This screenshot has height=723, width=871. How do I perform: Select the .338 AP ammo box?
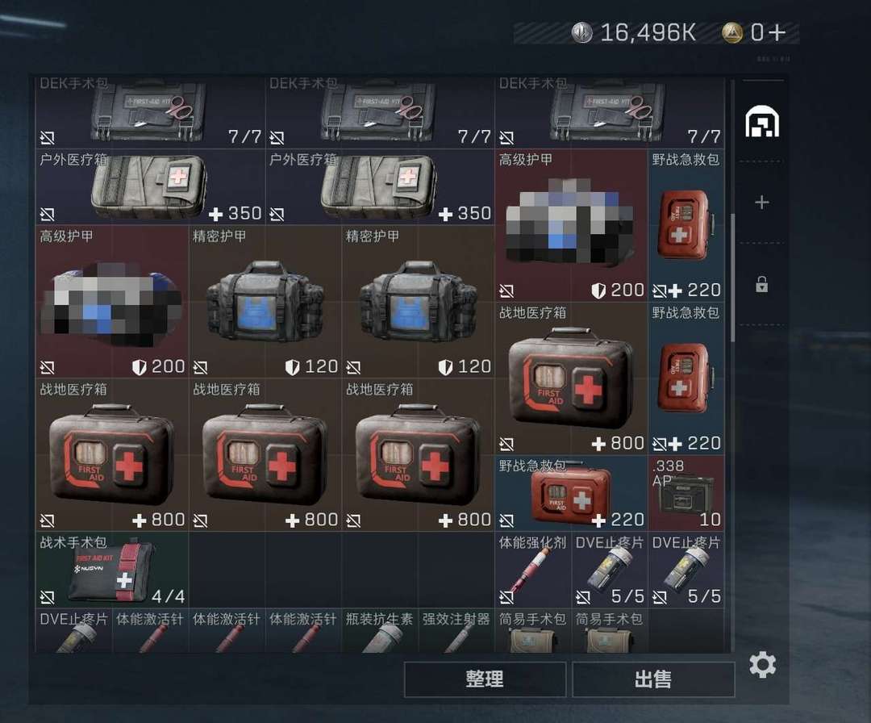[686, 493]
